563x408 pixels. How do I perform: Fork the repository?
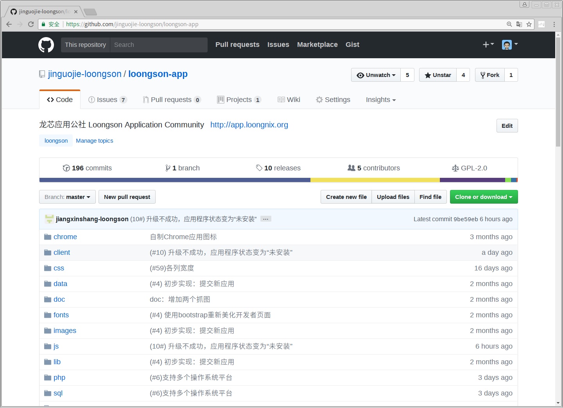coord(490,75)
